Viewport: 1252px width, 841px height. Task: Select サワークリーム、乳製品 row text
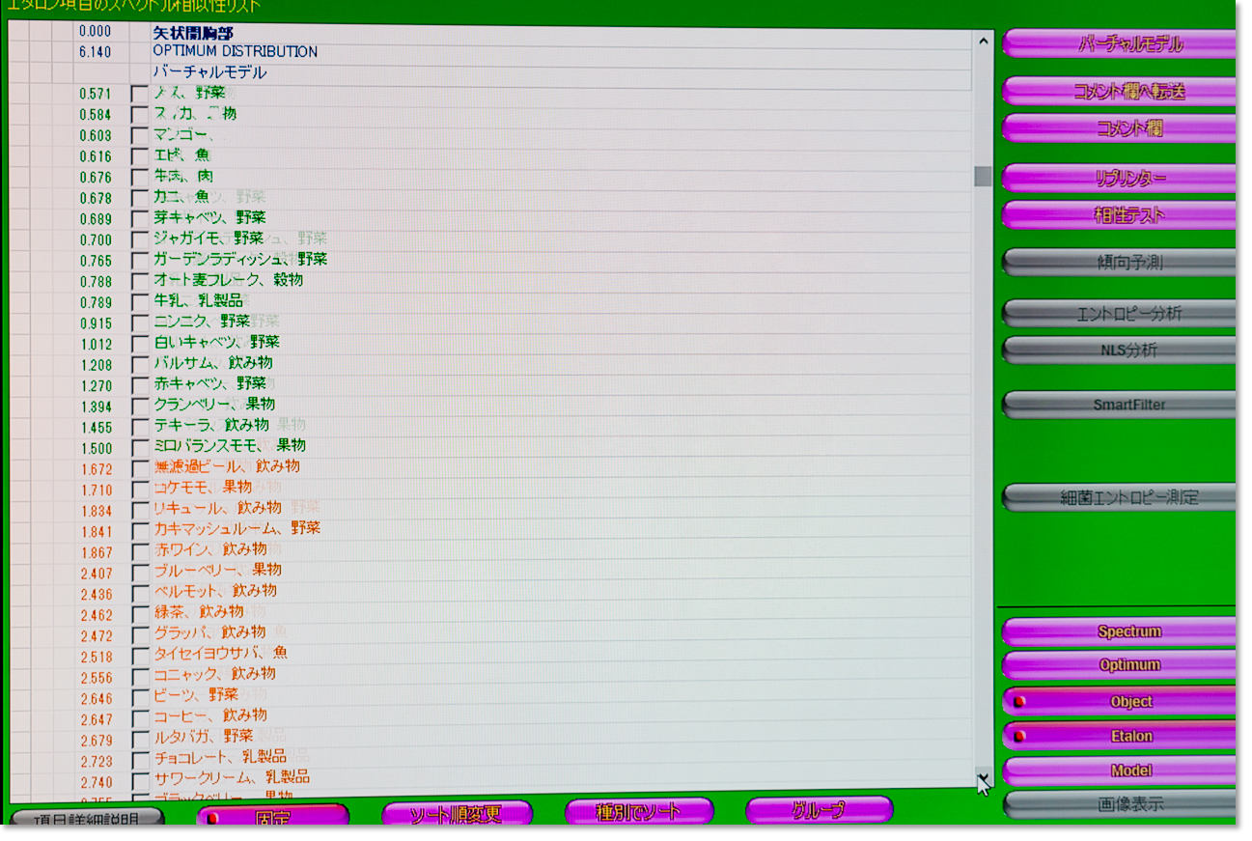click(232, 778)
